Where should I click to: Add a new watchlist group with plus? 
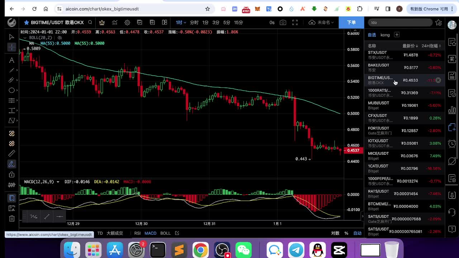click(397, 35)
